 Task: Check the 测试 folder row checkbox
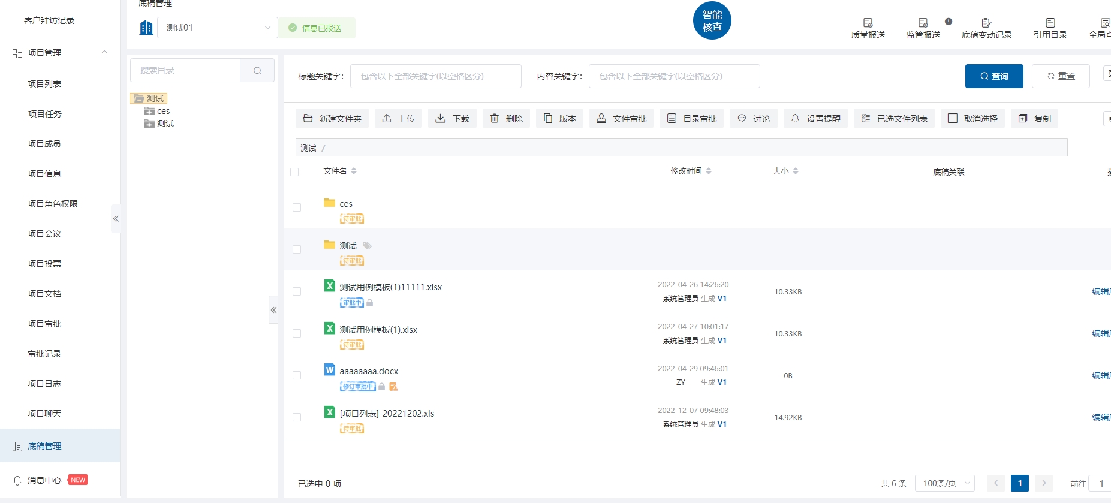(297, 249)
